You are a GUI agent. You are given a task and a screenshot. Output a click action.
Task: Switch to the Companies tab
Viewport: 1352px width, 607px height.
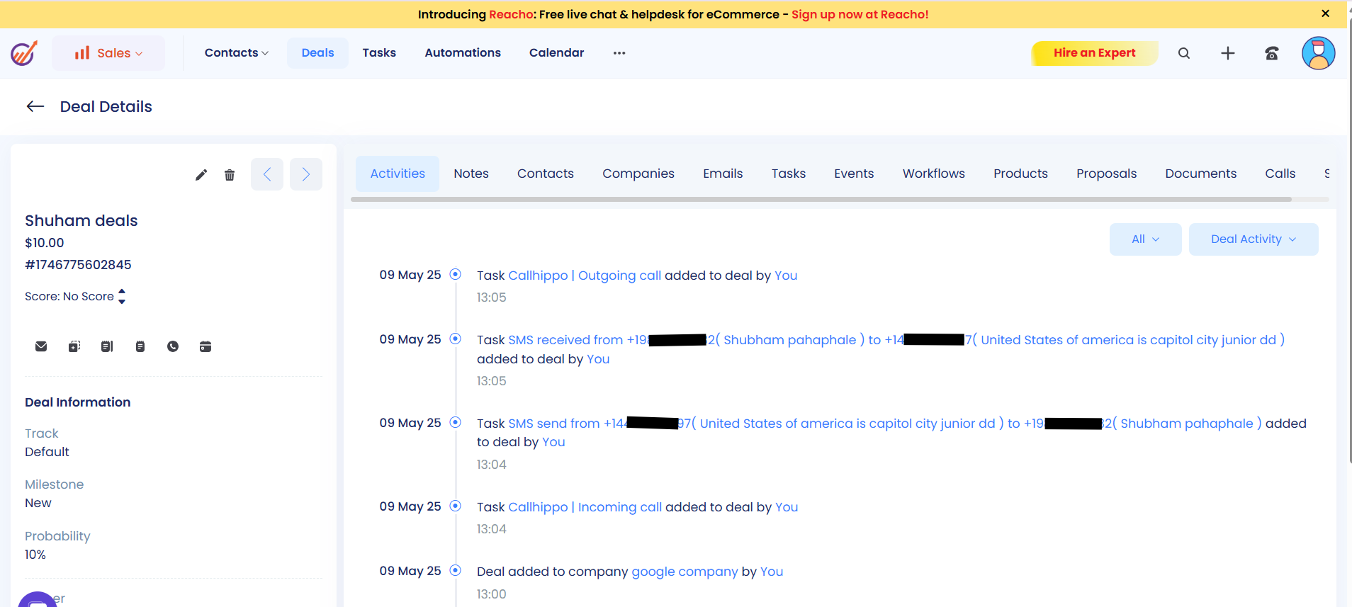coord(638,174)
